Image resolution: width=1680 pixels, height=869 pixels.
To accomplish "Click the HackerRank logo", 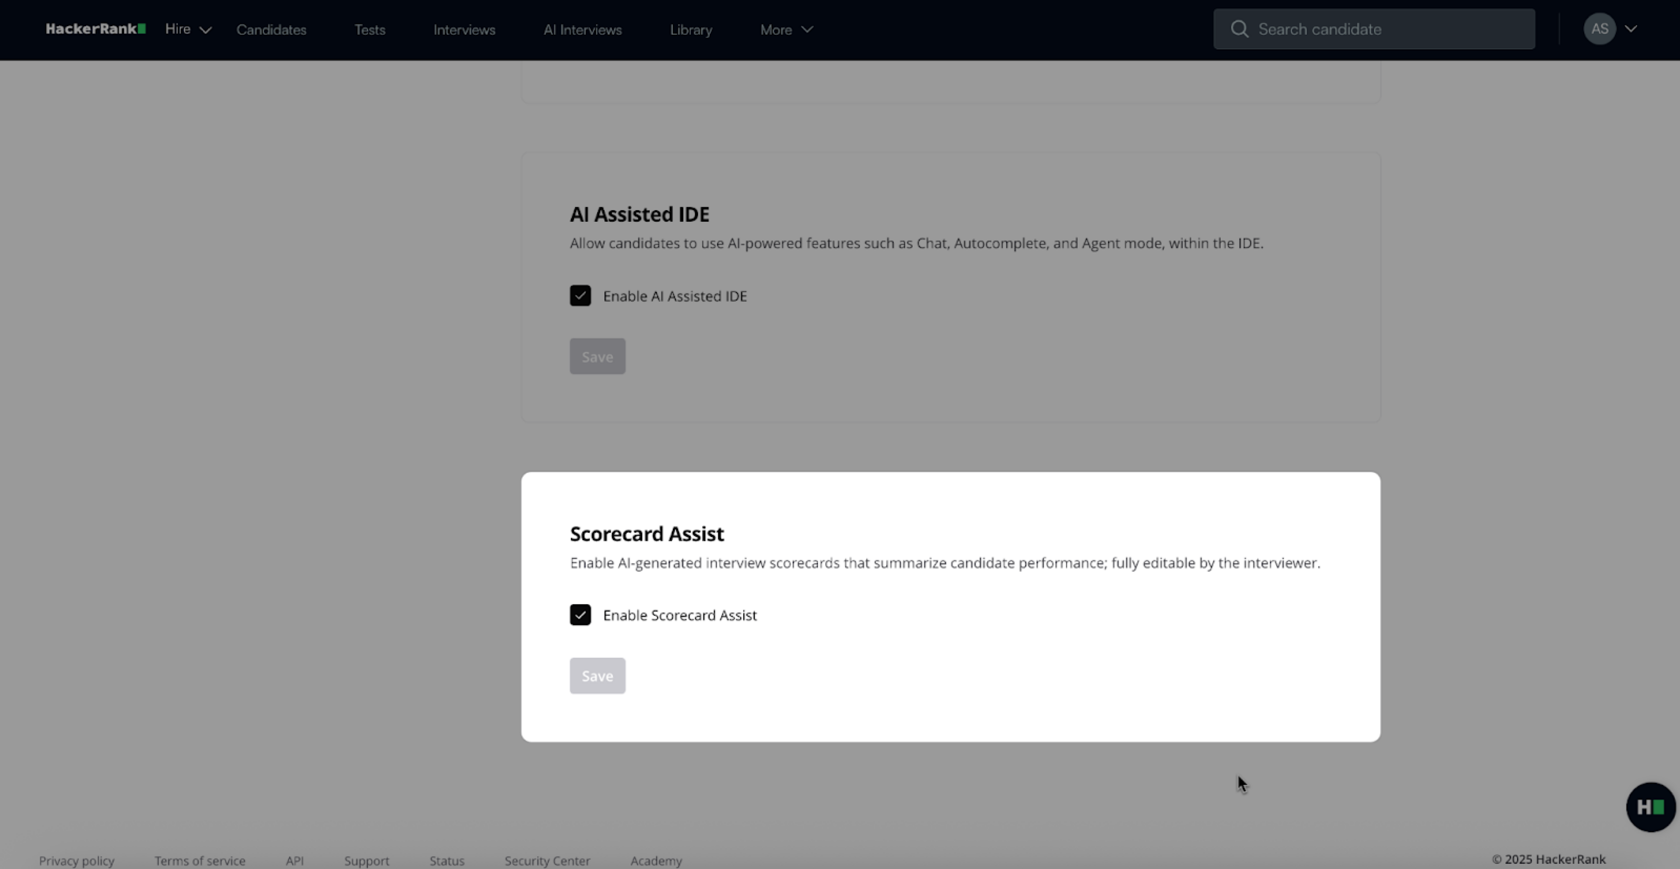I will coord(95,29).
